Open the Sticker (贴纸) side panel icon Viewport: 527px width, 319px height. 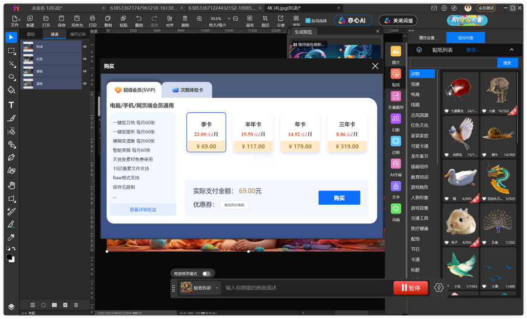point(396,76)
